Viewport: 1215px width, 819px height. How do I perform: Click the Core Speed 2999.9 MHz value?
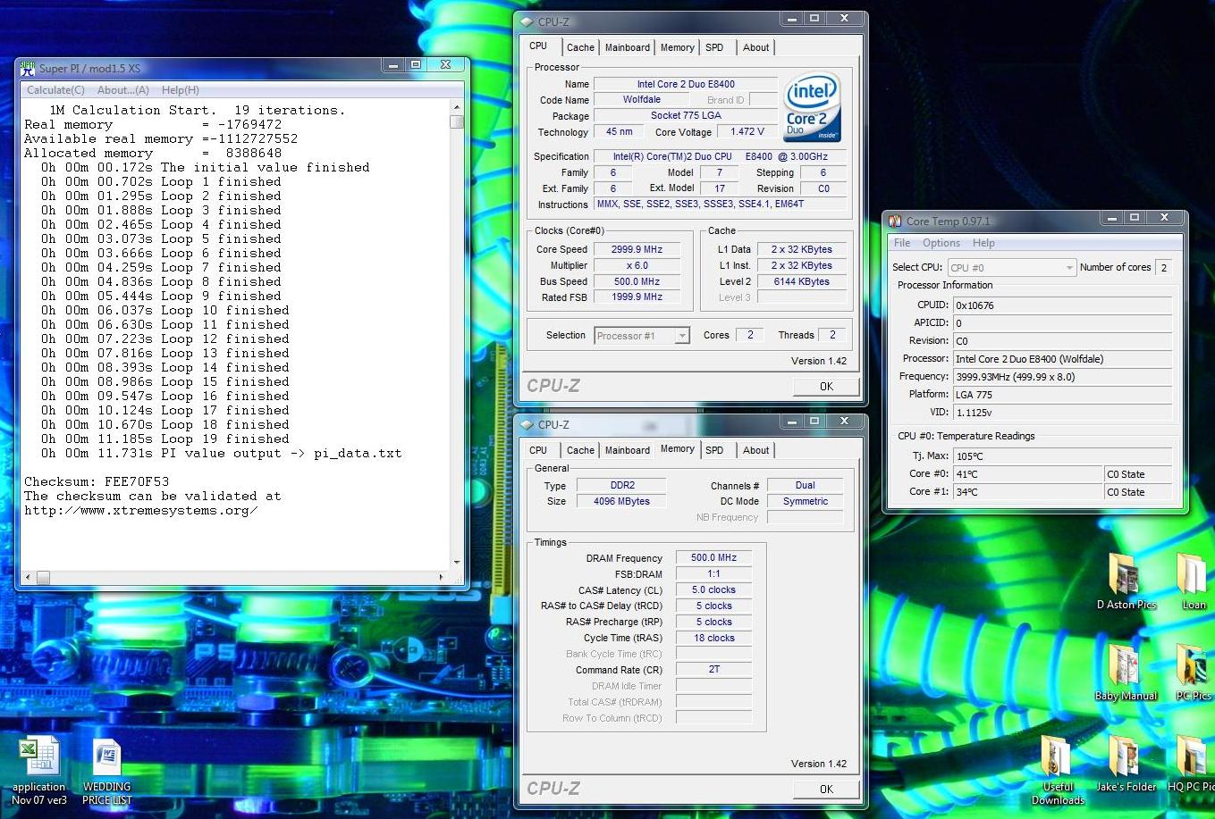coord(637,249)
